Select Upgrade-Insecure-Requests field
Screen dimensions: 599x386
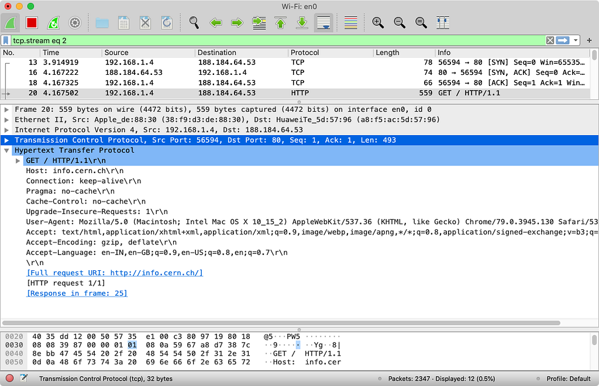coord(97,212)
